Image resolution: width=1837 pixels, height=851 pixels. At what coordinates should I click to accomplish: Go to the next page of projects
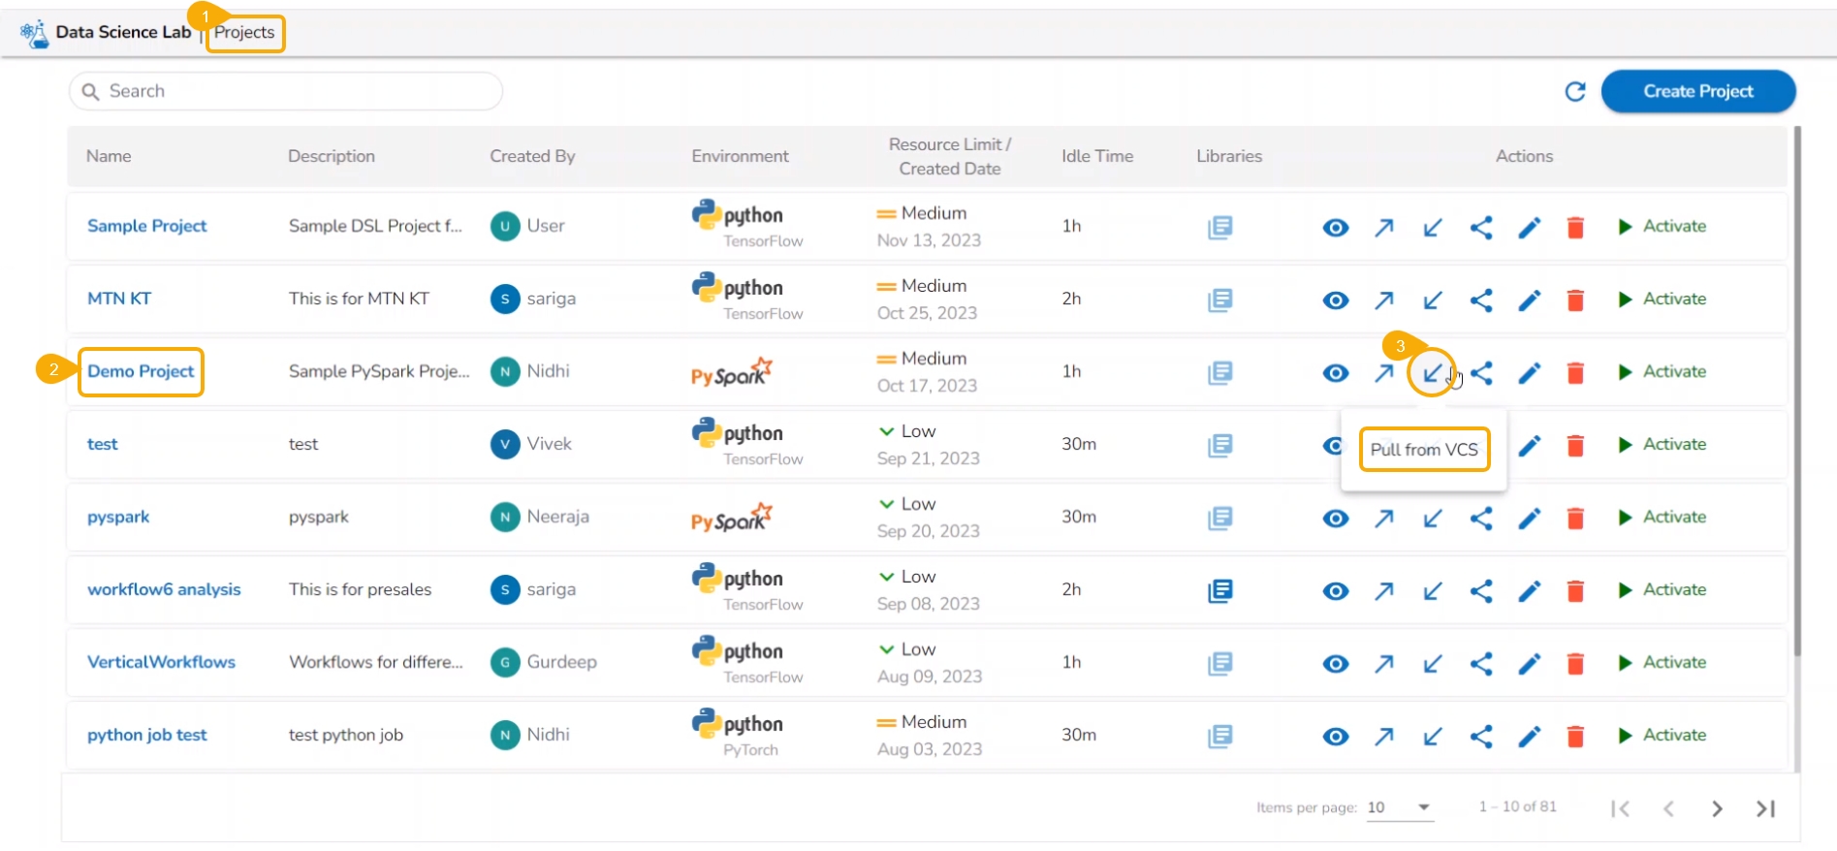point(1717,808)
